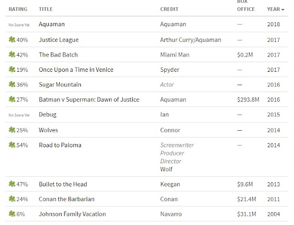Click the CREDIT column header
Image resolution: width=294 pixels, height=225 pixels.
[169, 9]
